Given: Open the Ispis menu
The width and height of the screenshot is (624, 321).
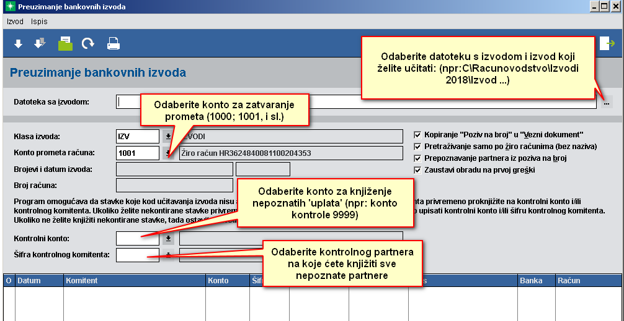Looking at the screenshot, I should point(39,21).
